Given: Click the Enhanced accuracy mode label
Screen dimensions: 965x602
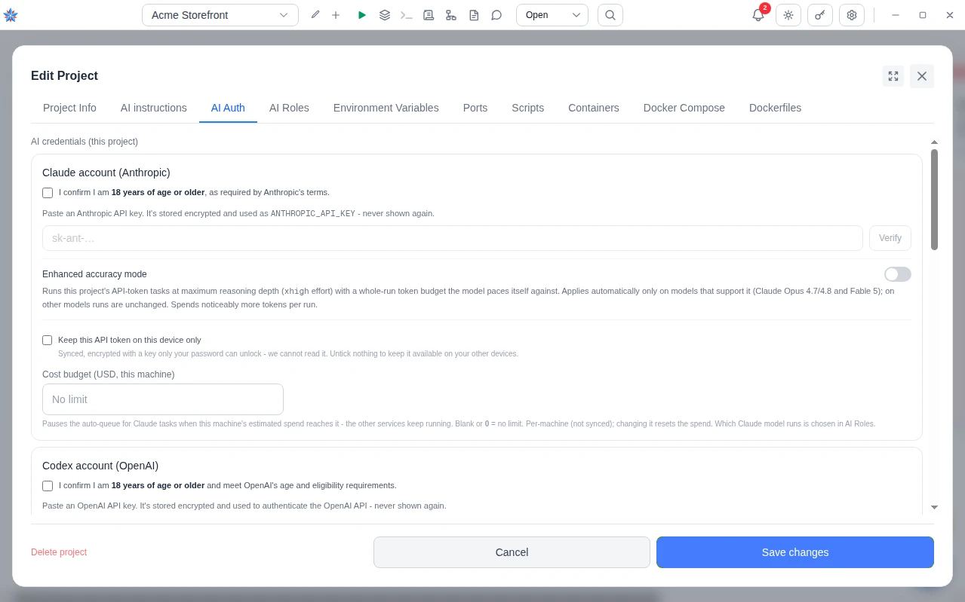Looking at the screenshot, I should pos(94,274).
